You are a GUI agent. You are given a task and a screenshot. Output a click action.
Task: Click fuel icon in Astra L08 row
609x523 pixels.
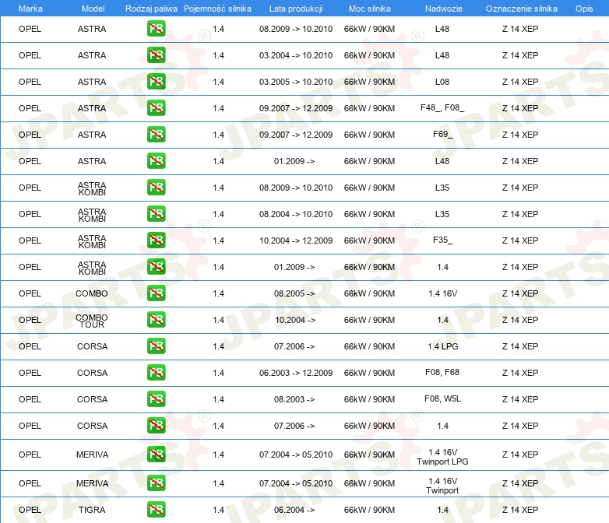156,82
